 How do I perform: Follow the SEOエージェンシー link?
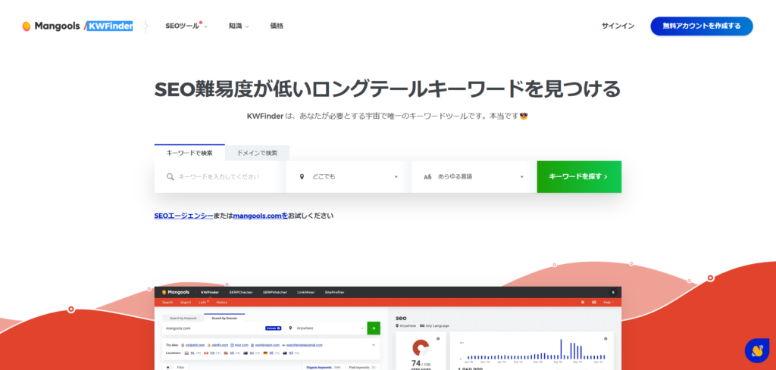click(183, 216)
